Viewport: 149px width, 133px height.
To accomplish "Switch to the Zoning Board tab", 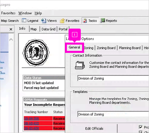I will click(x=106, y=48).
